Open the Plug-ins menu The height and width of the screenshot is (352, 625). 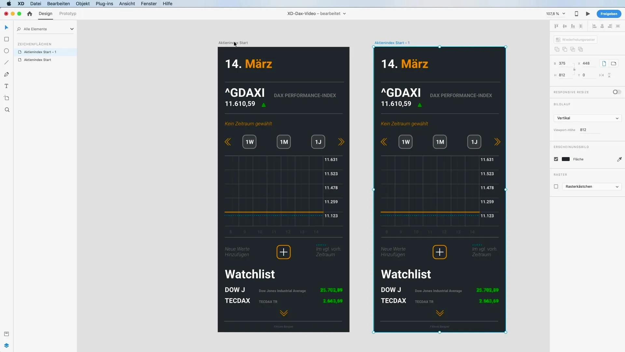click(104, 4)
